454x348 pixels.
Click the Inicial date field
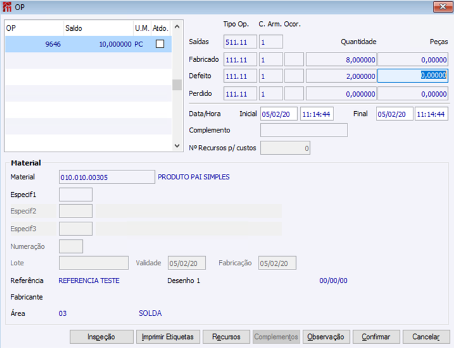278,114
